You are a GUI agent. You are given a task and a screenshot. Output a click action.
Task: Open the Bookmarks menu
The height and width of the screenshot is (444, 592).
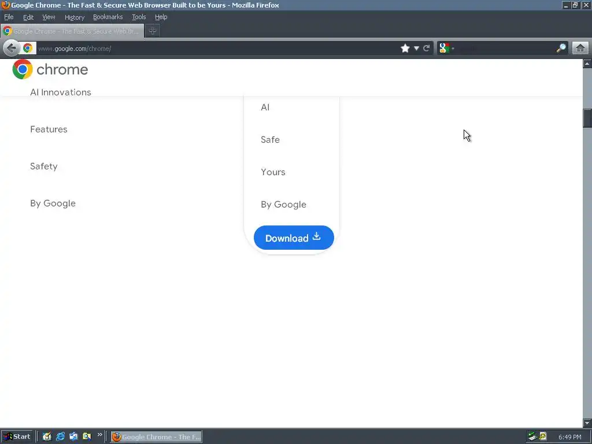108,17
